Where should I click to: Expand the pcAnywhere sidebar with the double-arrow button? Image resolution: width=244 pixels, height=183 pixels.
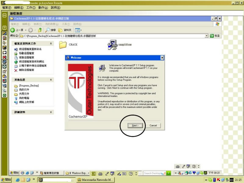pos(4,15)
